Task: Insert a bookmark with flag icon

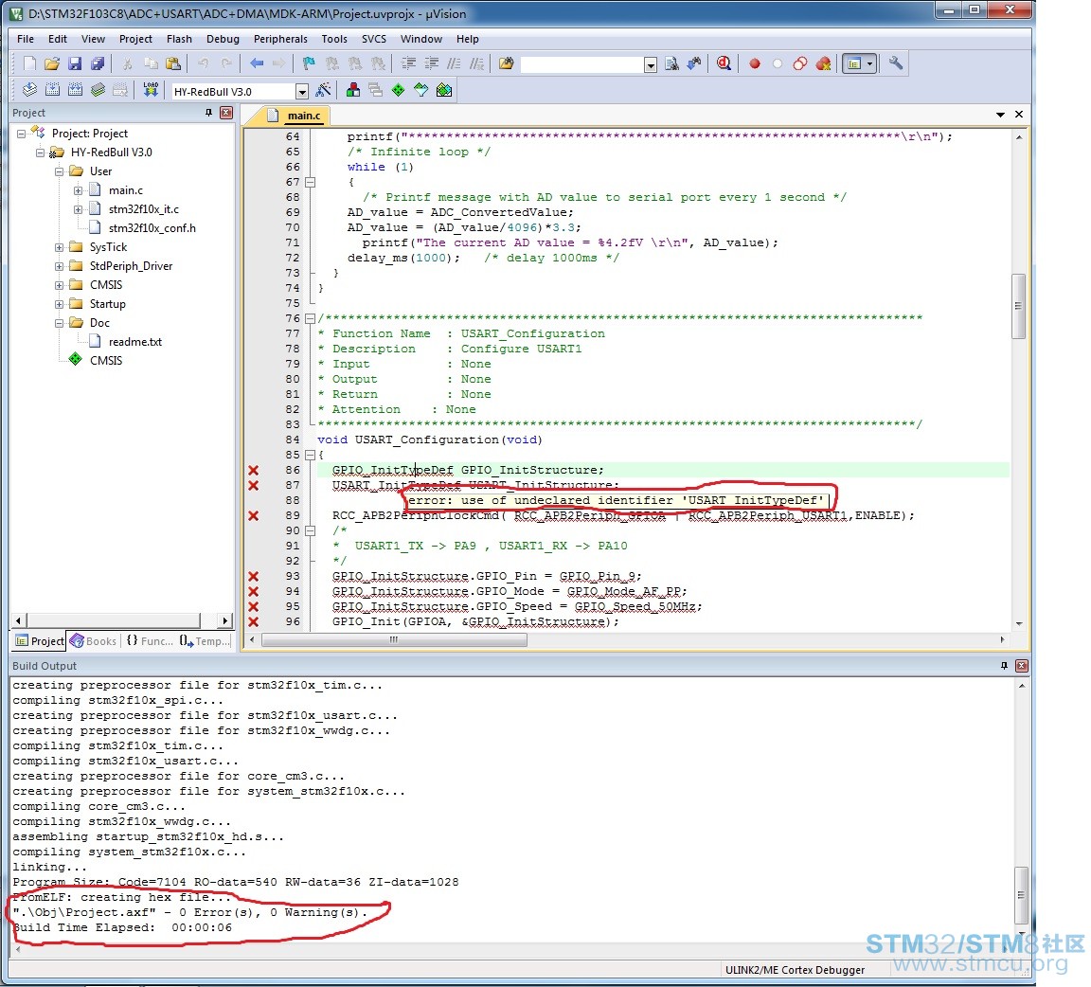Action: 309,64
